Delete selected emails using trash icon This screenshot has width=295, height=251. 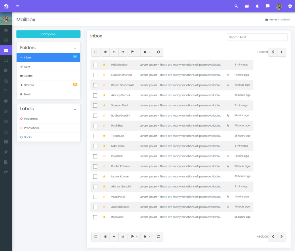tap(105, 52)
